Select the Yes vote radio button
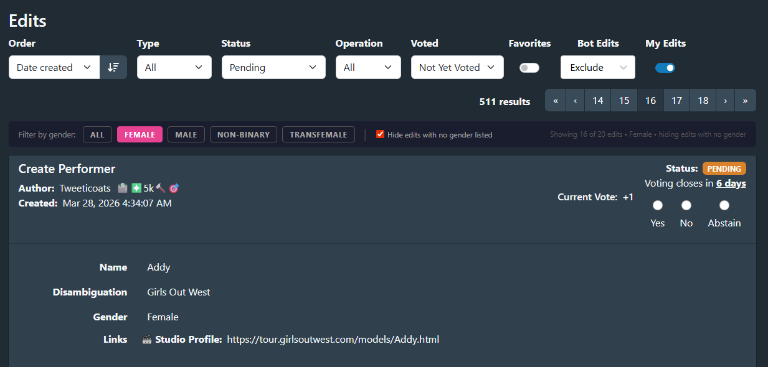 658,205
